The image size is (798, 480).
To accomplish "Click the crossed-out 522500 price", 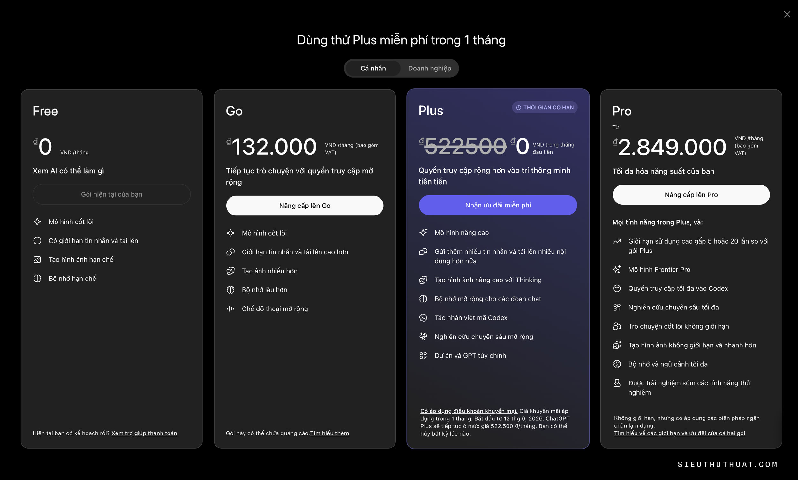I will (x=465, y=146).
